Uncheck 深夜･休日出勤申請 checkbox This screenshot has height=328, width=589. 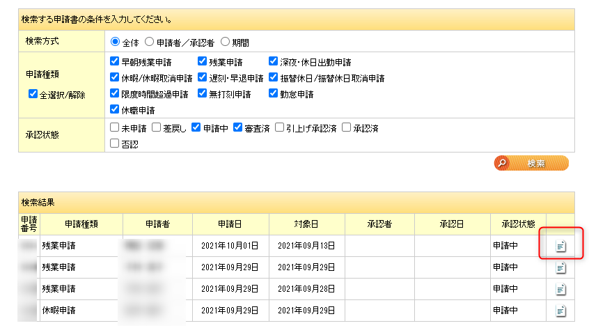pos(274,61)
